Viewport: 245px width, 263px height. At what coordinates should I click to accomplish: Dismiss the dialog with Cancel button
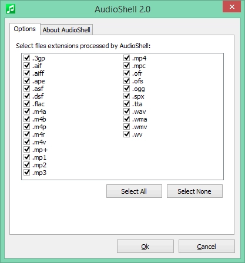207,247
